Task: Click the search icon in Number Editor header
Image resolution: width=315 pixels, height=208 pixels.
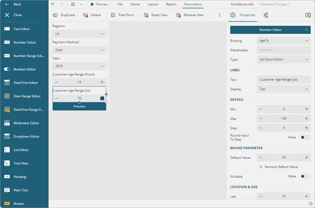Action: (307, 30)
